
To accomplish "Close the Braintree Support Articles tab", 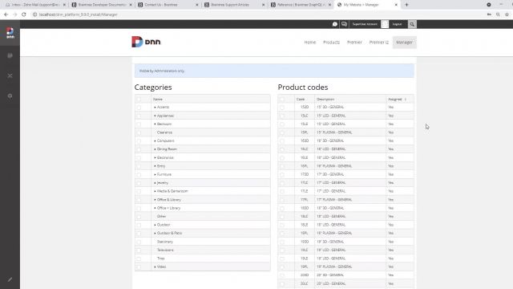I will 263,5.
